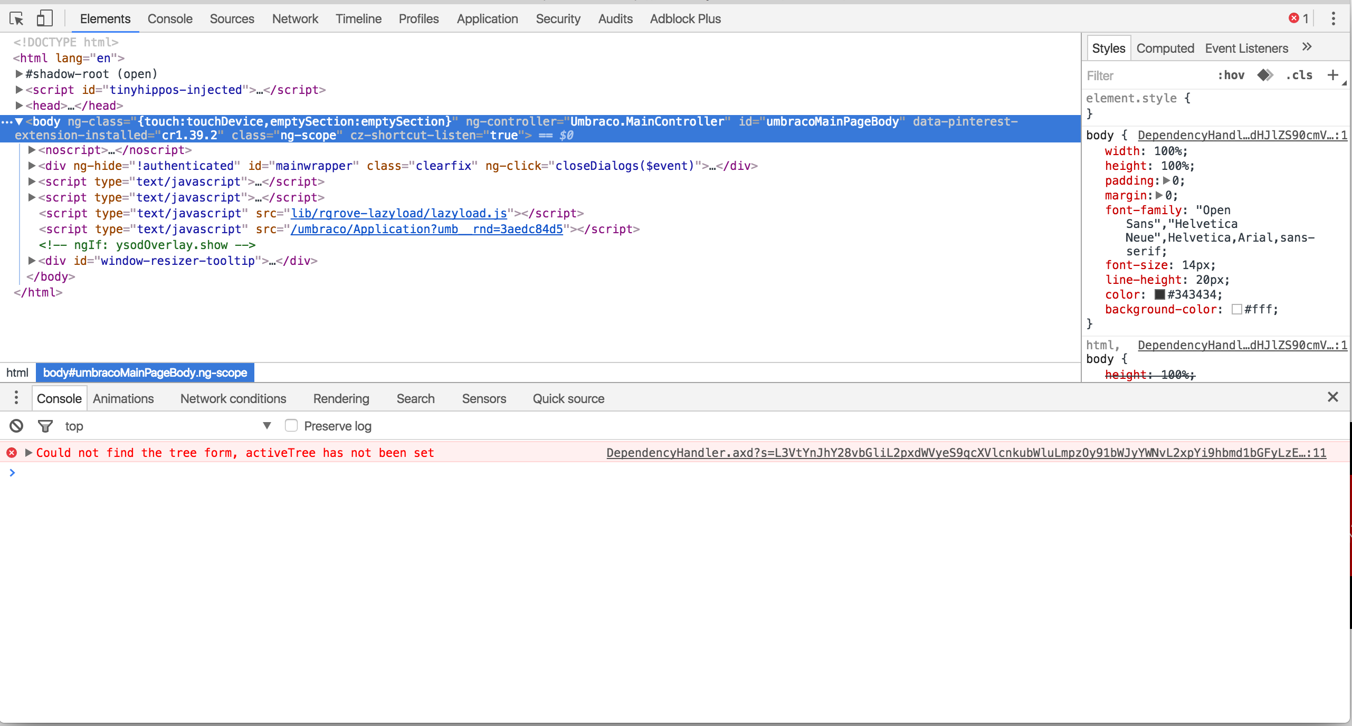The height and width of the screenshot is (726, 1352).
Task: Follow the lazyload.js script link
Action: coord(398,213)
